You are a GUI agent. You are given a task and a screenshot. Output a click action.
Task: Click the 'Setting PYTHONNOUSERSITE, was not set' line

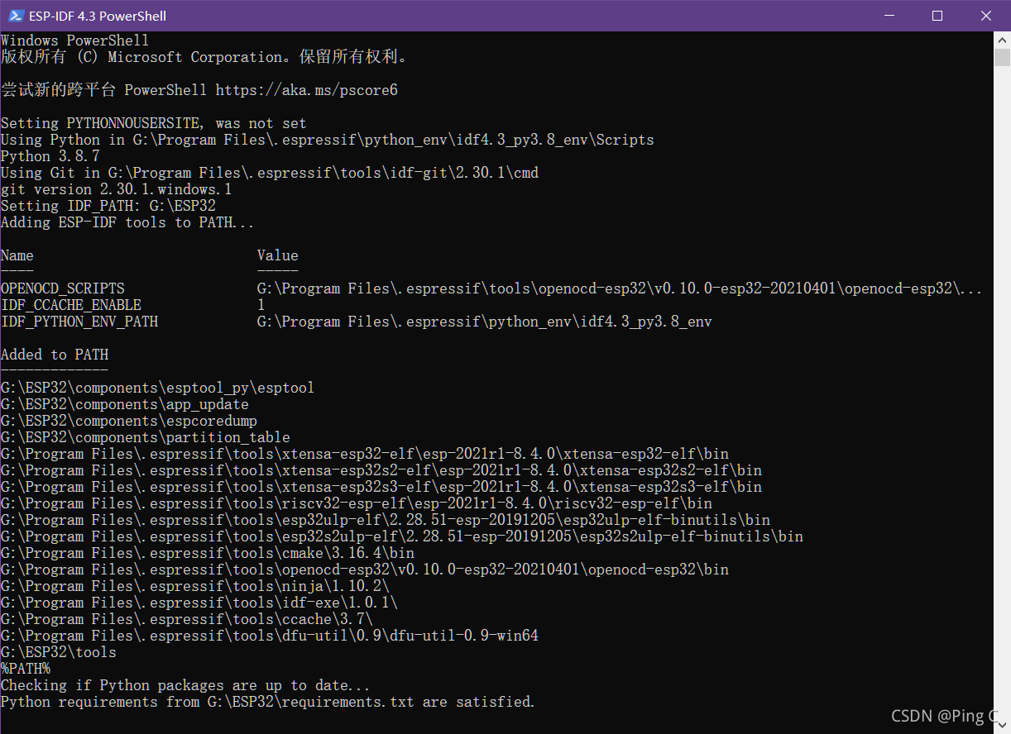154,123
